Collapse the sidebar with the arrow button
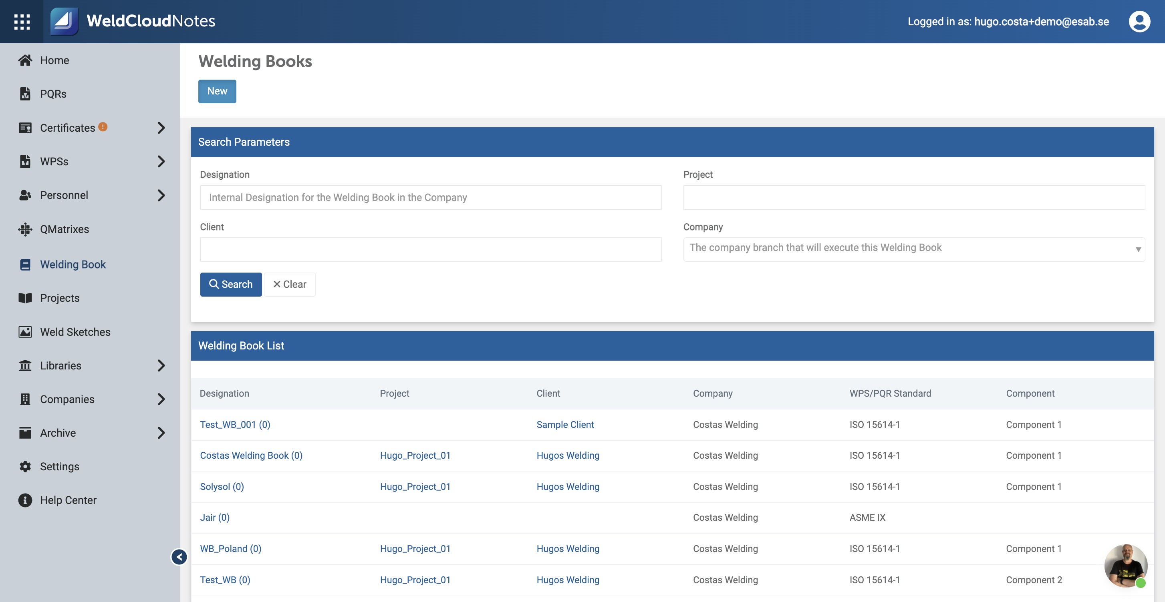The image size is (1165, 602). (179, 557)
